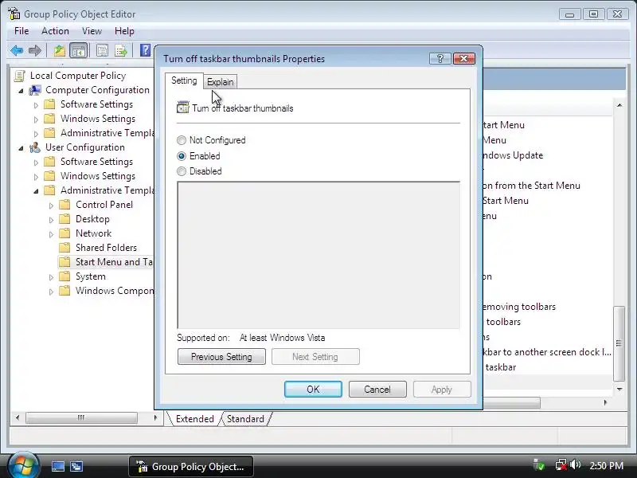Click the Windows Update entry in the list
The height and width of the screenshot is (478, 637).
tap(513, 155)
